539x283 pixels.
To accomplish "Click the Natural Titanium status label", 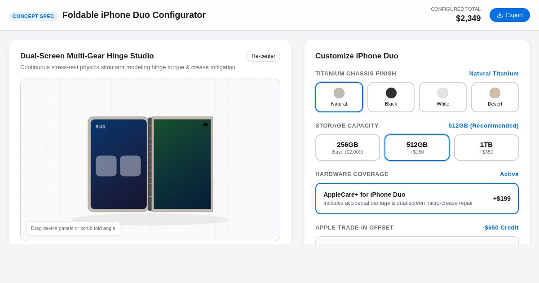I will tap(494, 74).
